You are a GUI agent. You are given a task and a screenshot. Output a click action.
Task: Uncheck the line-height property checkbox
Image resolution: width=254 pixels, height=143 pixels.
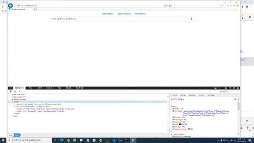pos(173,122)
